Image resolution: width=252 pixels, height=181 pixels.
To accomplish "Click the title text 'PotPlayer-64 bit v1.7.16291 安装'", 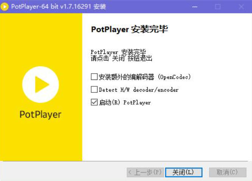I will [59, 6].
